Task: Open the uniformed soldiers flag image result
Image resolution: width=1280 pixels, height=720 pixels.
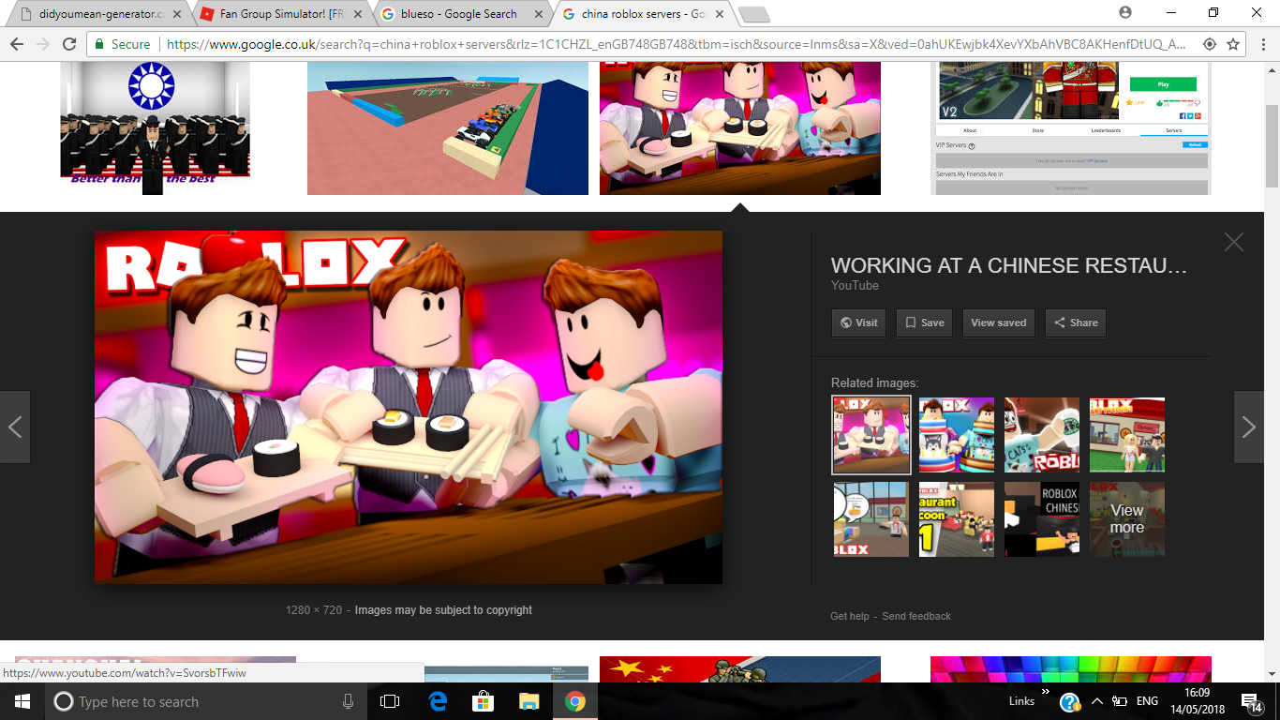Action: pyautogui.click(x=156, y=128)
